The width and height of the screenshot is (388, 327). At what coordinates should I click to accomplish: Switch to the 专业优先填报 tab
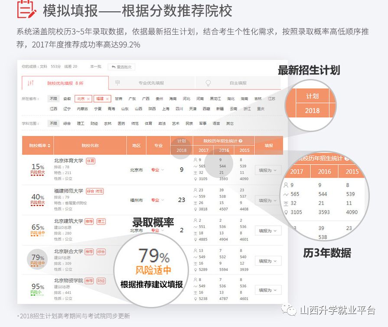tap(152, 83)
